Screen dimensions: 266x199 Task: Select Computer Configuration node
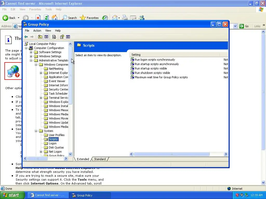coord(49,48)
